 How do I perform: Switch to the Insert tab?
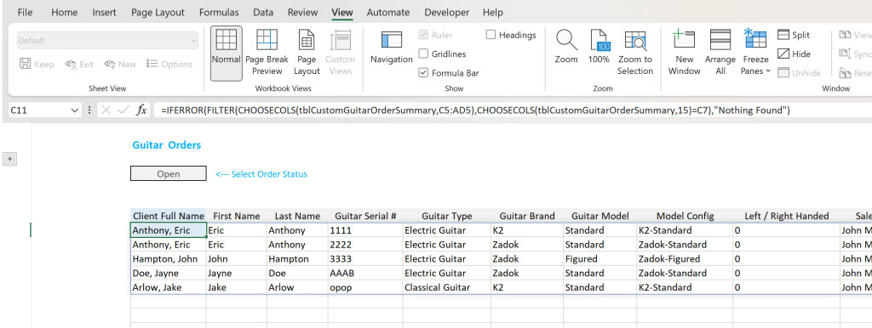(105, 12)
